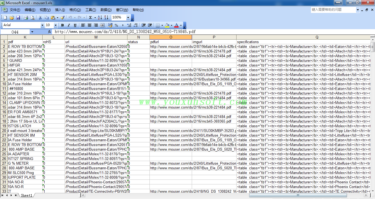Align cell text to the left

(x=83, y=25)
